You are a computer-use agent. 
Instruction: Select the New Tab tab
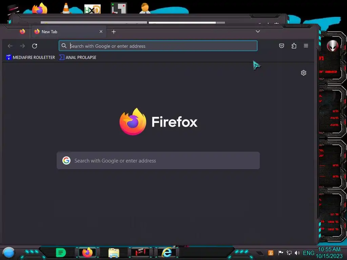click(68, 31)
